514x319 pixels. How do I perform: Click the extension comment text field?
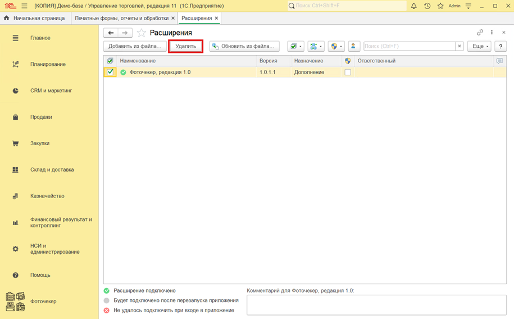376,304
